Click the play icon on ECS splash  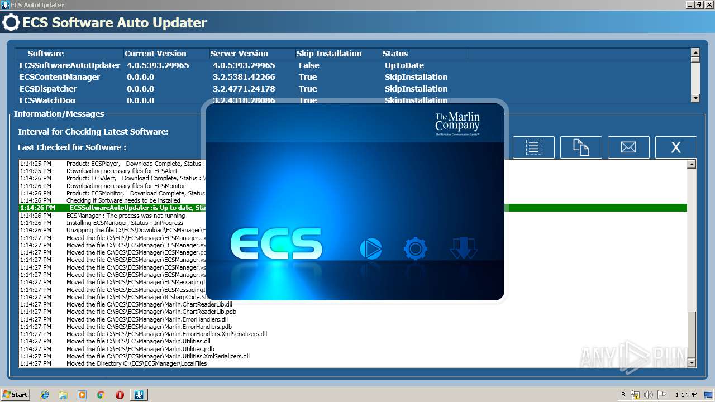(370, 248)
